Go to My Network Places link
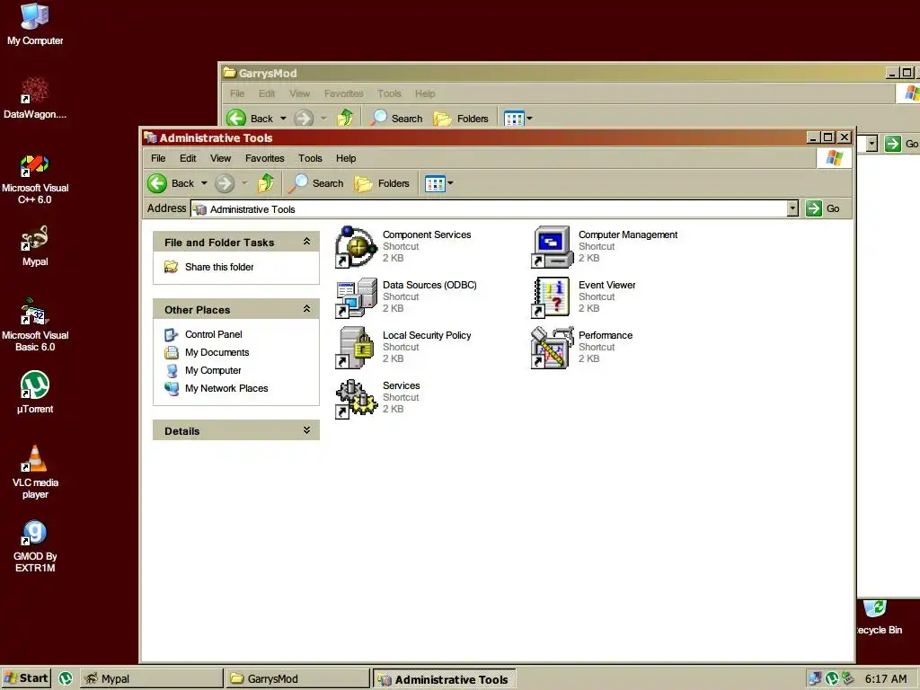The height and width of the screenshot is (690, 920). (226, 388)
